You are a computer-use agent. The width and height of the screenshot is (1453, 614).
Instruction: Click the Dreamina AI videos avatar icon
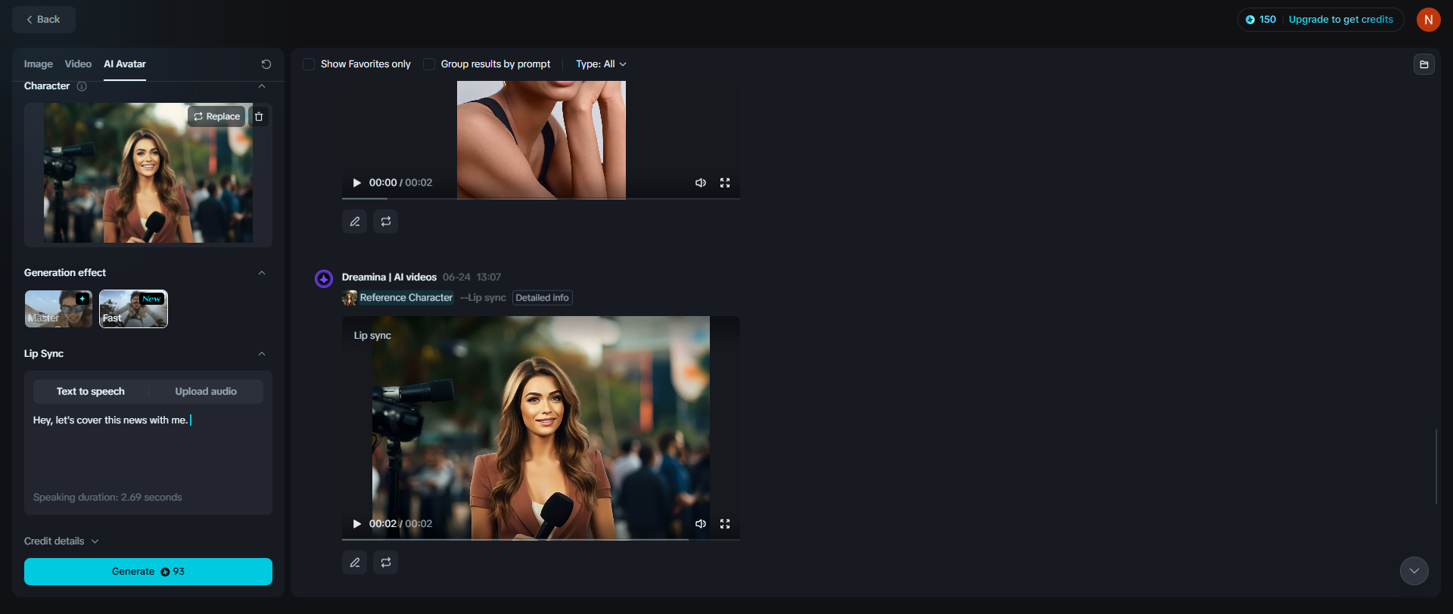coord(324,279)
